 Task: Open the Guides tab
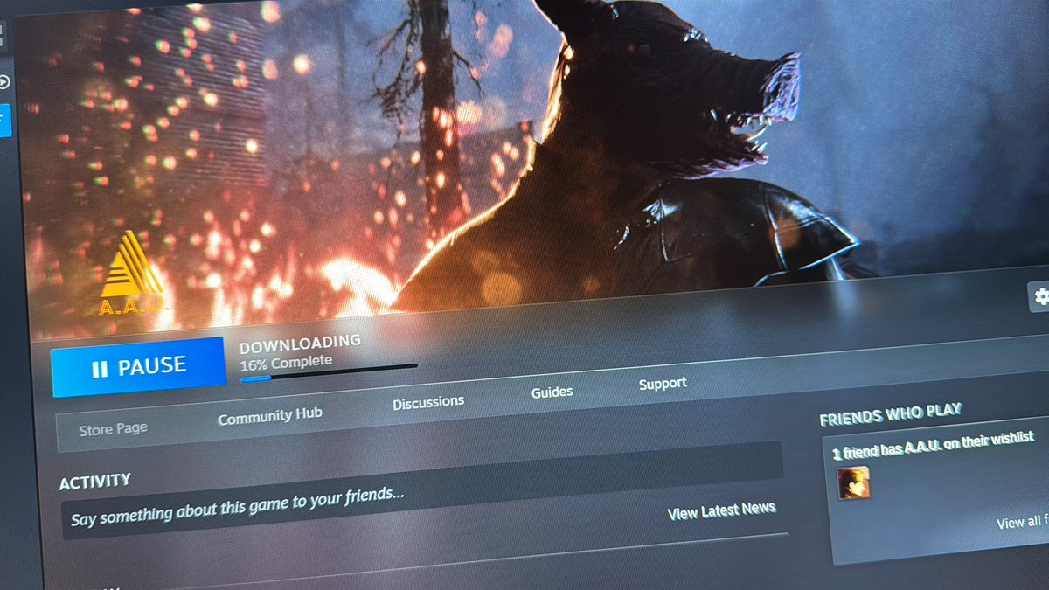552,392
